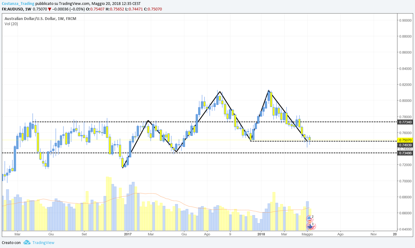The height and width of the screenshot is (248, 415).
Task: Click the 0.64000 price axis value
Action: tap(405, 229)
